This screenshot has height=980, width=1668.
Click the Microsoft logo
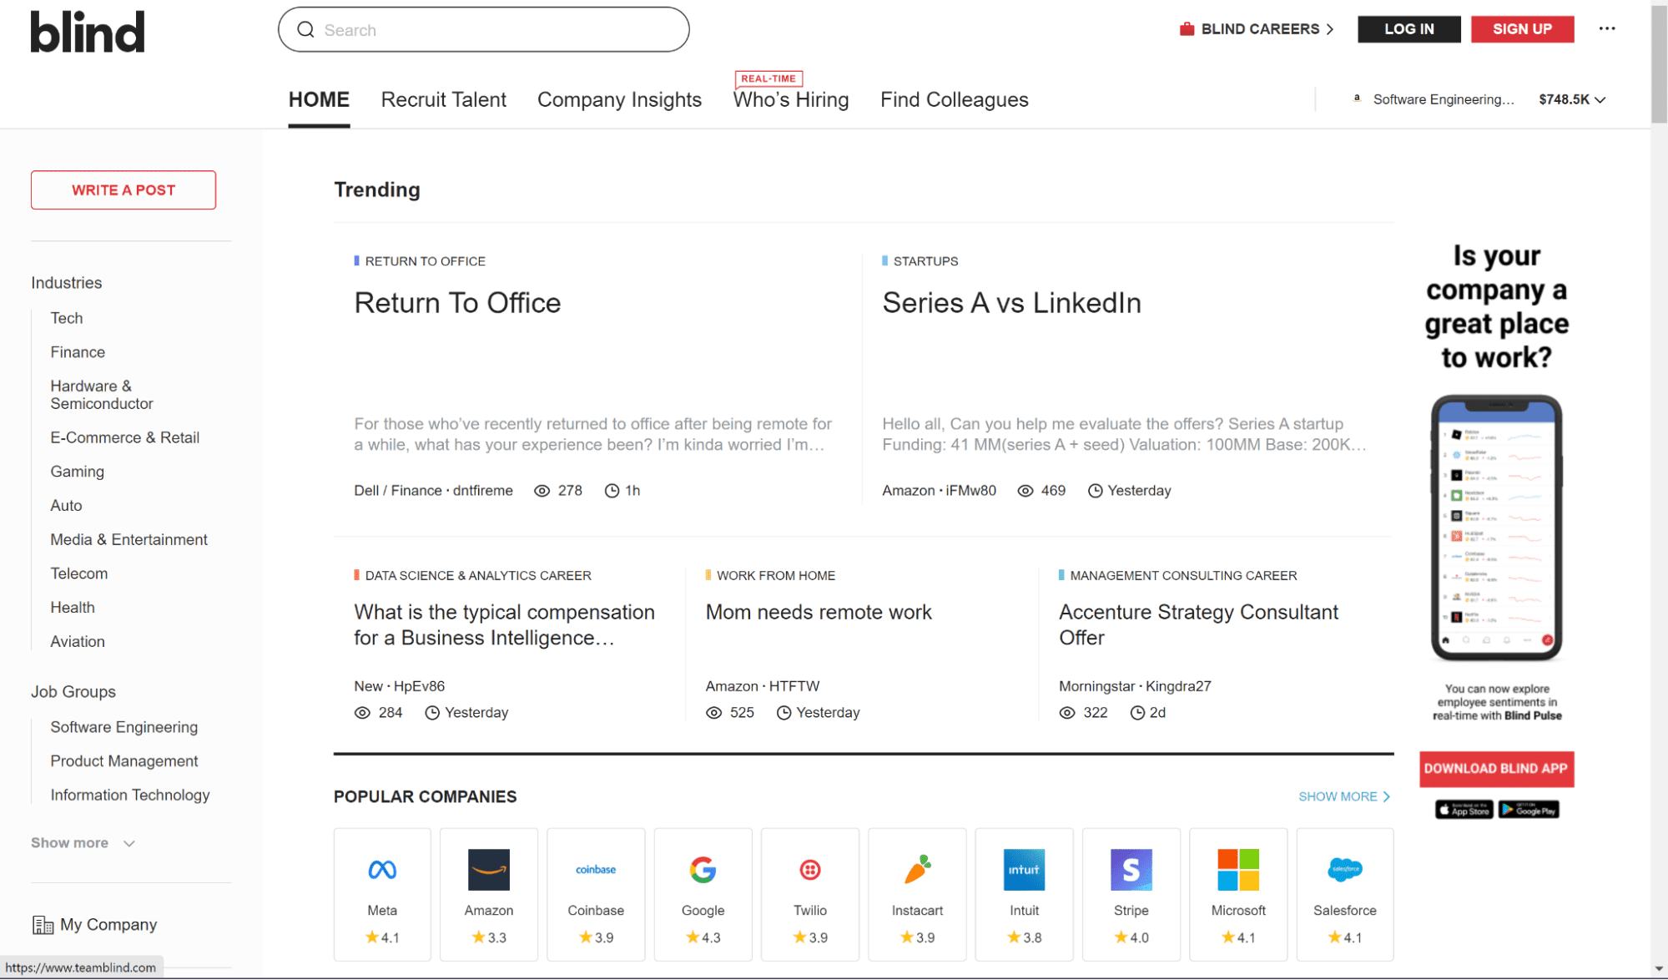tap(1238, 869)
